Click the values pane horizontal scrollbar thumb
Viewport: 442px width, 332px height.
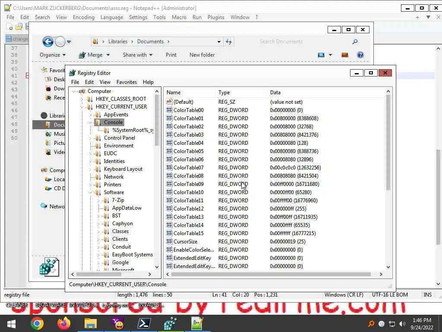(271, 274)
